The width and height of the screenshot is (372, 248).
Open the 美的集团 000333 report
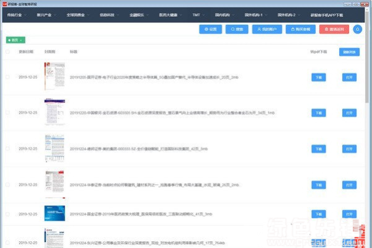(349, 149)
